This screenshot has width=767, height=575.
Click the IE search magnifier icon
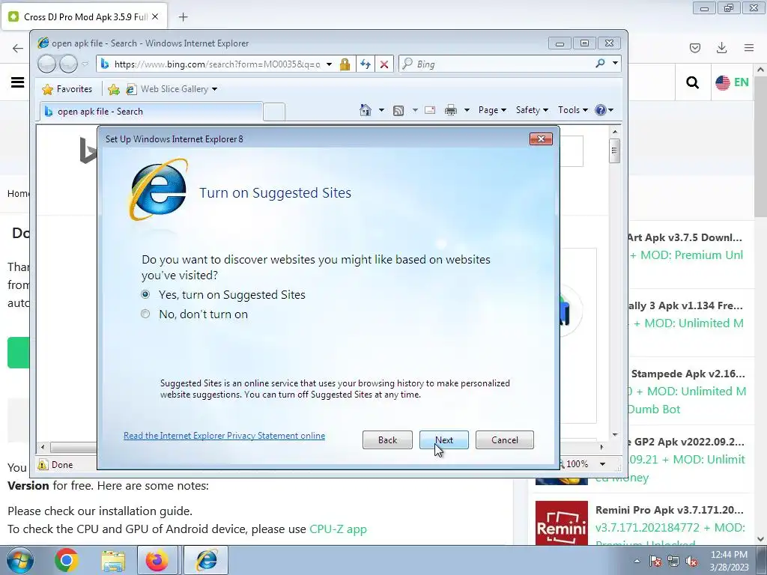click(600, 64)
